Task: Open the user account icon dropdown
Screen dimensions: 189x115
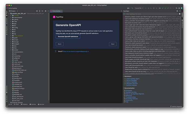Action: [128, 8]
